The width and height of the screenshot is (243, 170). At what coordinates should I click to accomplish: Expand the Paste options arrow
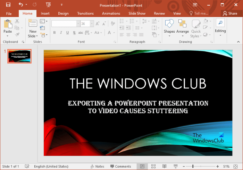(x=7, y=36)
